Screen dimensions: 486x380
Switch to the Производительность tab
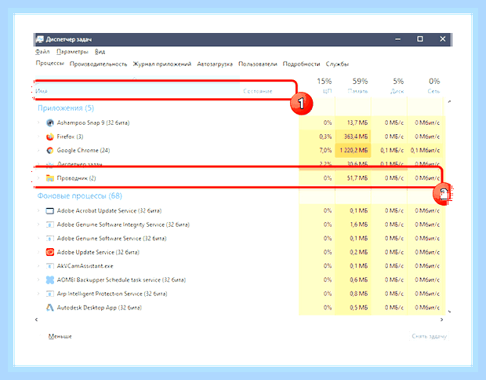(99, 64)
